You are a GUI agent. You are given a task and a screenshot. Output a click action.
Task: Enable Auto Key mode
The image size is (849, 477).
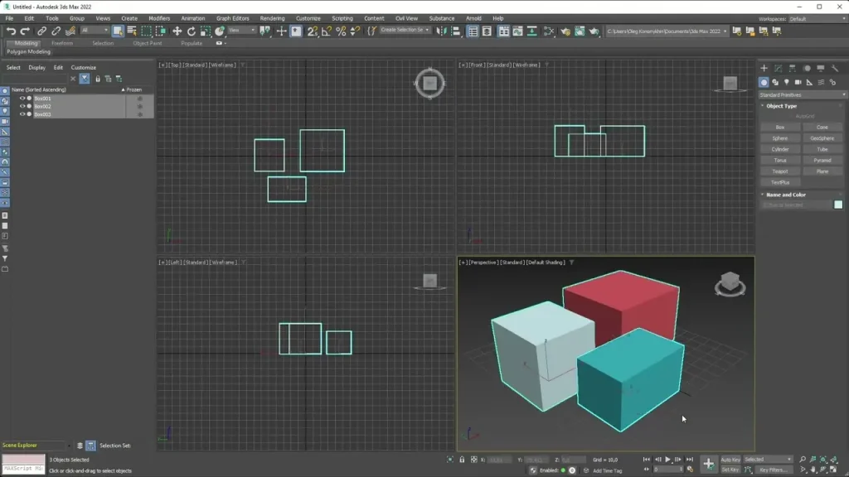tap(730, 459)
